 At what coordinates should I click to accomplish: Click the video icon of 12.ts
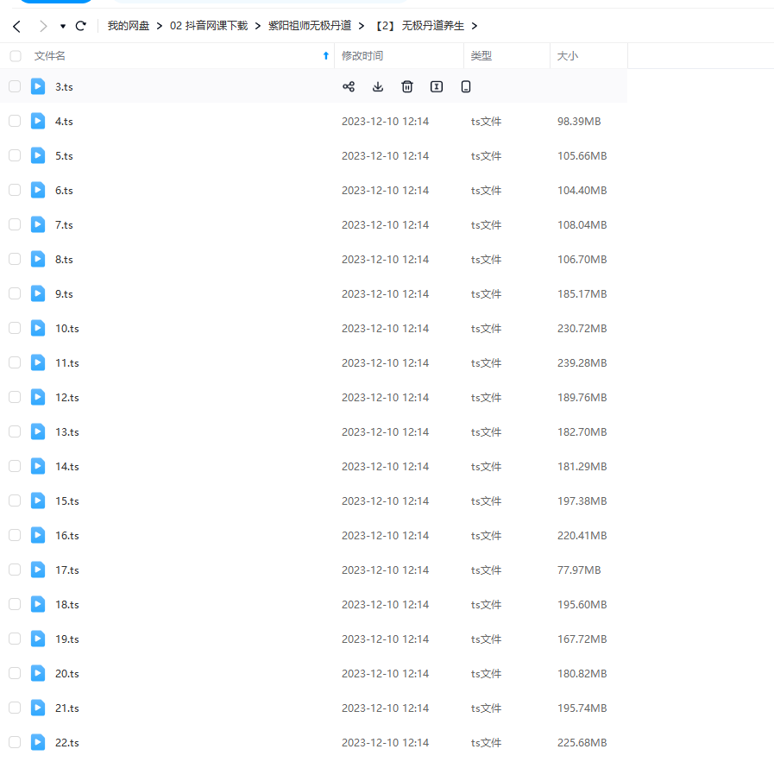tap(38, 397)
